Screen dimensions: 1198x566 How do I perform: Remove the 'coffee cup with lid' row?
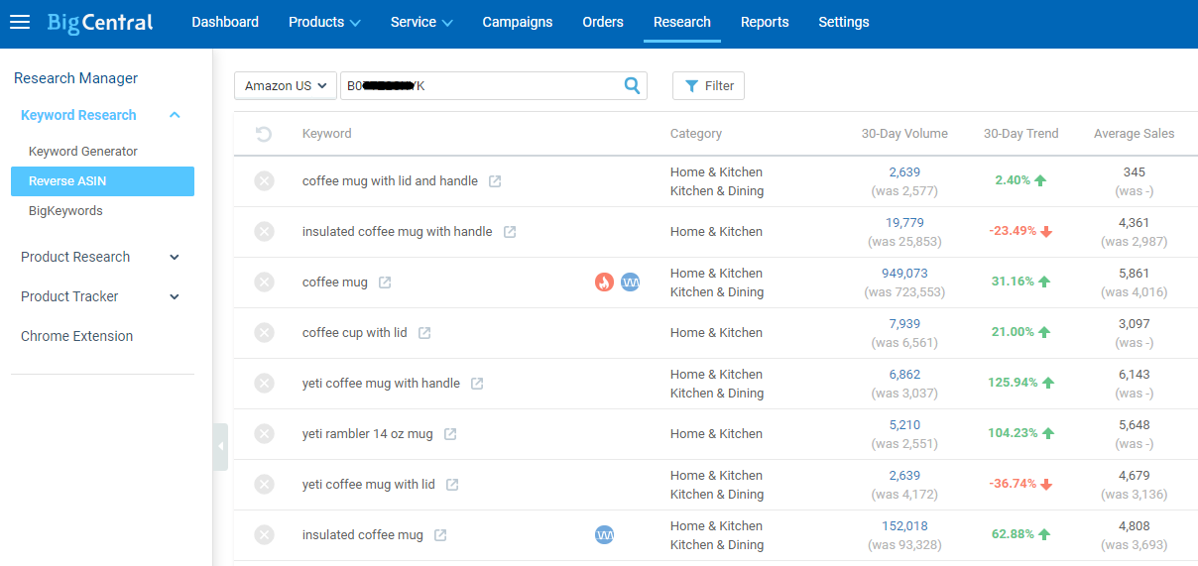pos(264,333)
